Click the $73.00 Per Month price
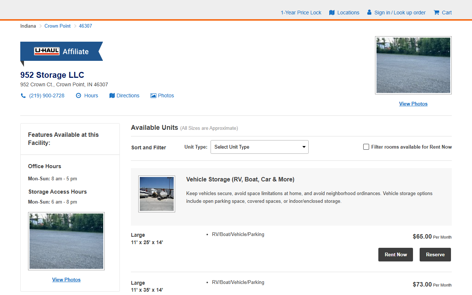This screenshot has height=295, width=472. pyautogui.click(x=432, y=285)
